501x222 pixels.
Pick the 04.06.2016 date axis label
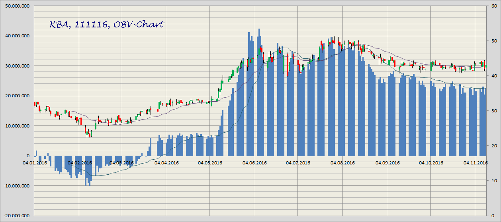(254, 162)
